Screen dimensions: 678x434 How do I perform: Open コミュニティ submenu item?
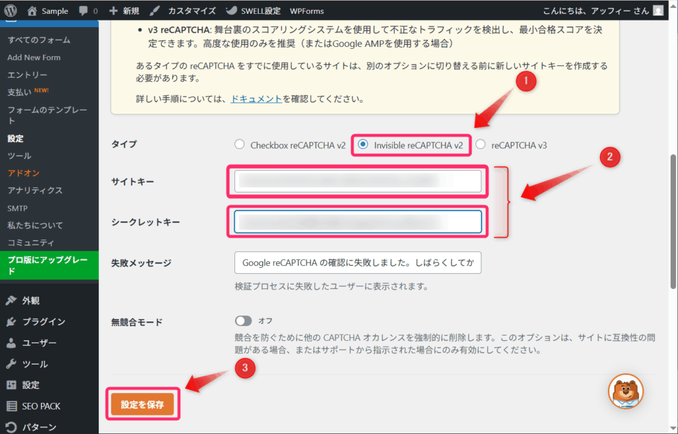point(30,243)
